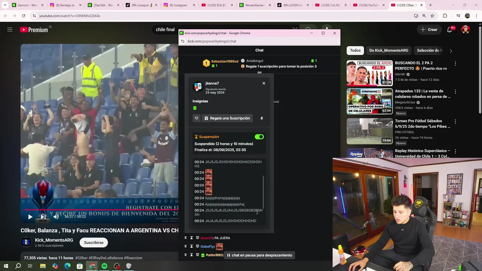This screenshot has width=482, height=271.
Task: Timeout GaboFly with hourglass icon
Action: tap(191, 247)
